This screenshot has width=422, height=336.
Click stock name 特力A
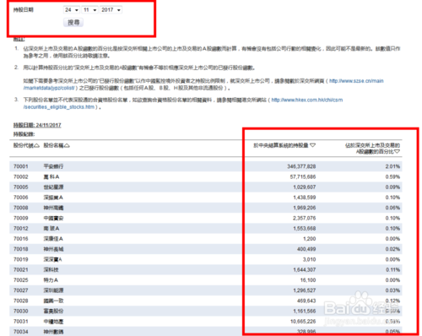51,280
